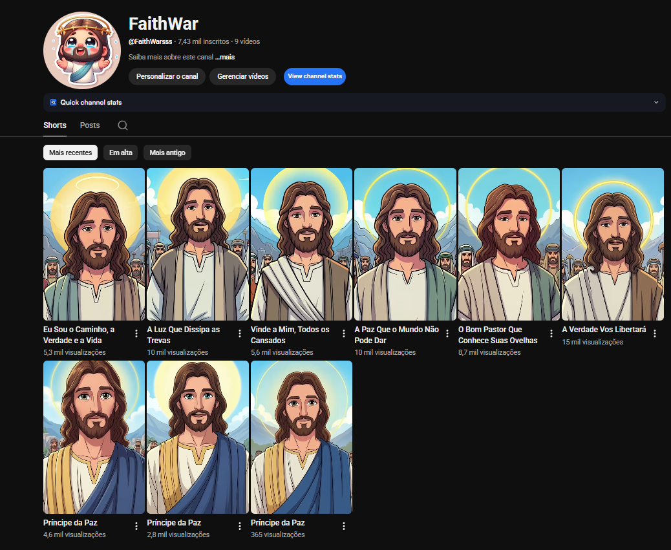671x550 pixels.
Task: Open A Luz Que Dissipa as Trevas thumbnail
Action: pyautogui.click(x=198, y=244)
